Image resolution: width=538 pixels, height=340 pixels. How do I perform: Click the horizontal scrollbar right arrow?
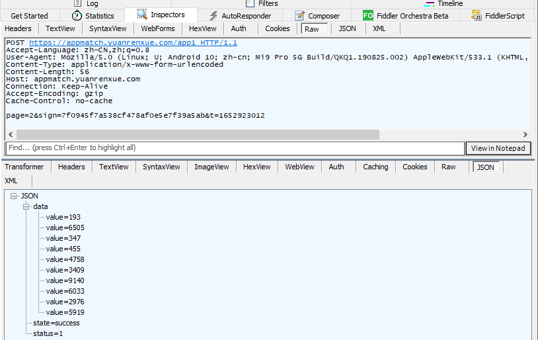[525, 135]
